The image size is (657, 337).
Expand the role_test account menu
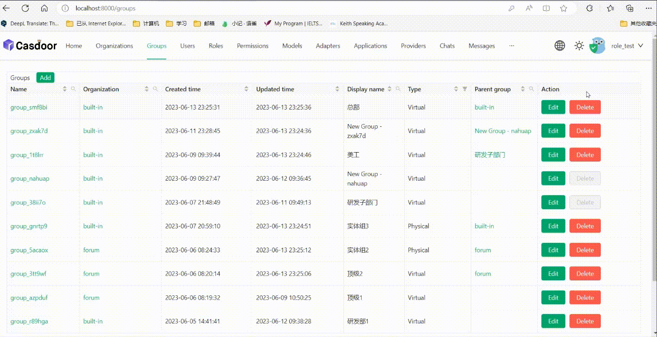click(627, 45)
